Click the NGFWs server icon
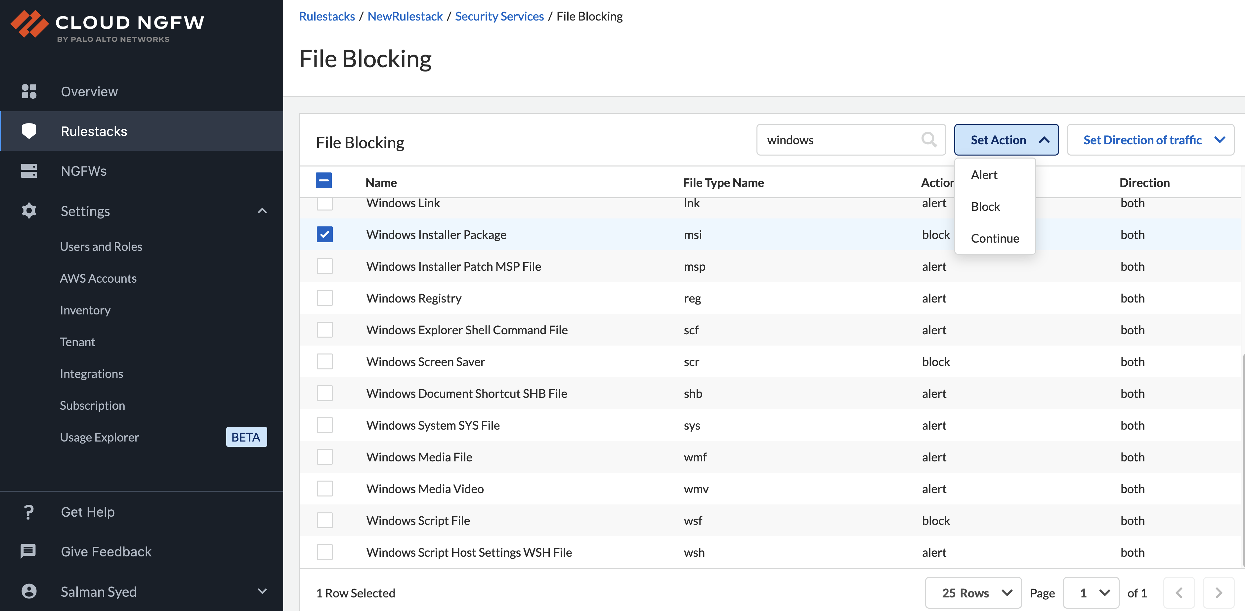This screenshot has width=1245, height=611. click(29, 171)
